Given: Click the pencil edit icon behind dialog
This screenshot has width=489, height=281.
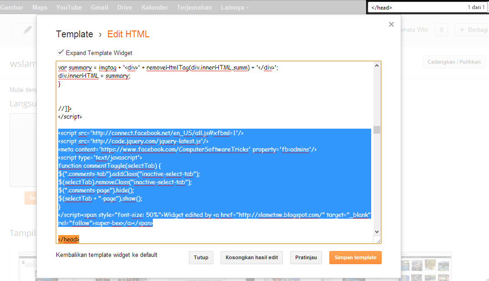Looking at the screenshot, I should point(28,30).
